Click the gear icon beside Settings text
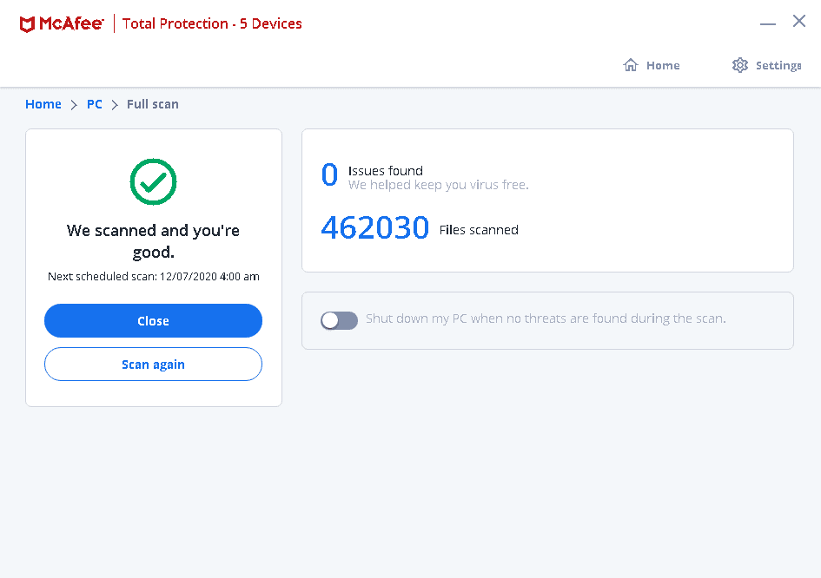Viewport: 821px width, 578px height. 739,64
